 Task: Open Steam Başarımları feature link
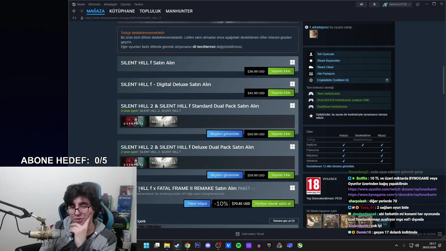click(329, 61)
